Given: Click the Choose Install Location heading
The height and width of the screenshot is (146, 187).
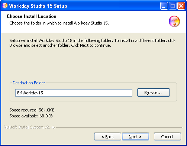Looking at the screenshot, I should 32,16.
